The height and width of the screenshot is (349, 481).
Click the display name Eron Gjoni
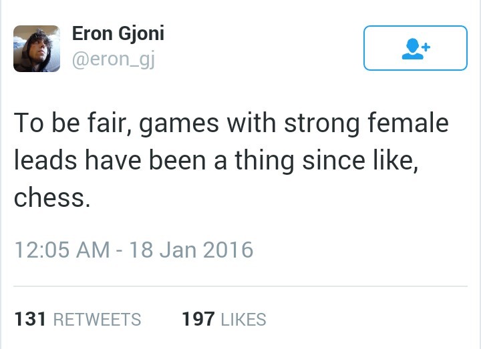pyautogui.click(x=118, y=33)
